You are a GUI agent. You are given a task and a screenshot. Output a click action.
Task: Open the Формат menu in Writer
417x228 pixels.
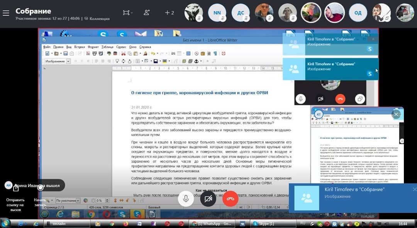(93, 47)
